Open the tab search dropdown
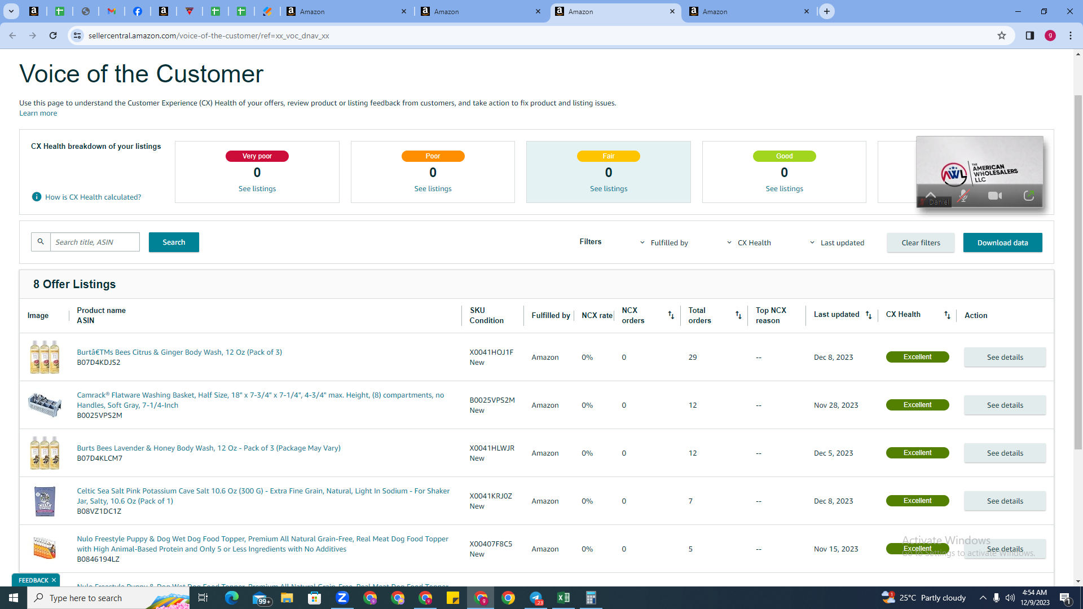The image size is (1083, 609). pyautogui.click(x=11, y=11)
